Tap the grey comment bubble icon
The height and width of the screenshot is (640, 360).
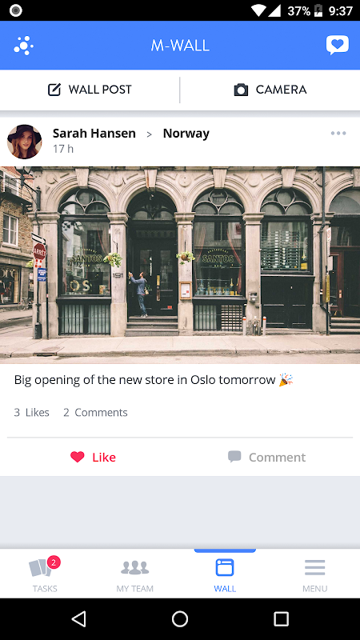click(x=234, y=456)
